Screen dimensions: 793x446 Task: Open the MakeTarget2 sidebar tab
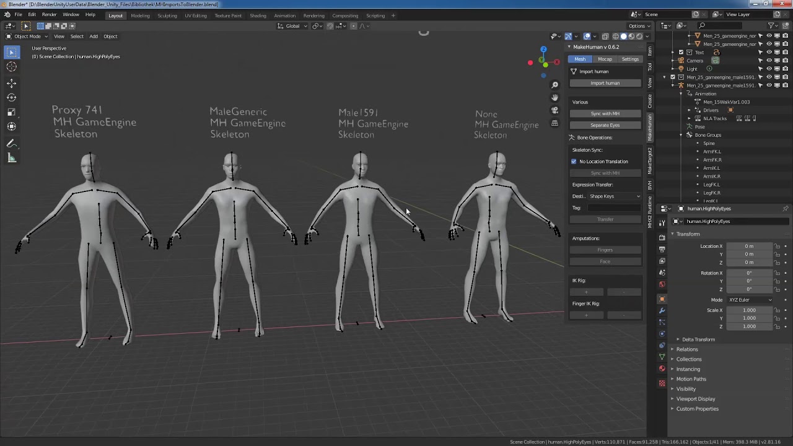(x=650, y=160)
